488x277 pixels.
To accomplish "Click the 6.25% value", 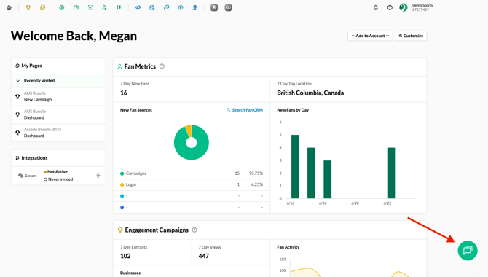I will point(257,184).
